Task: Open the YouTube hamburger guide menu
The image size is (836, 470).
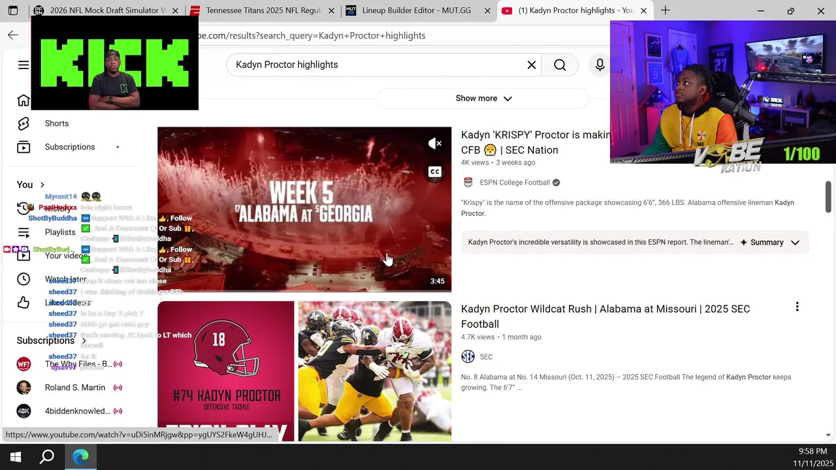Action: (24, 65)
